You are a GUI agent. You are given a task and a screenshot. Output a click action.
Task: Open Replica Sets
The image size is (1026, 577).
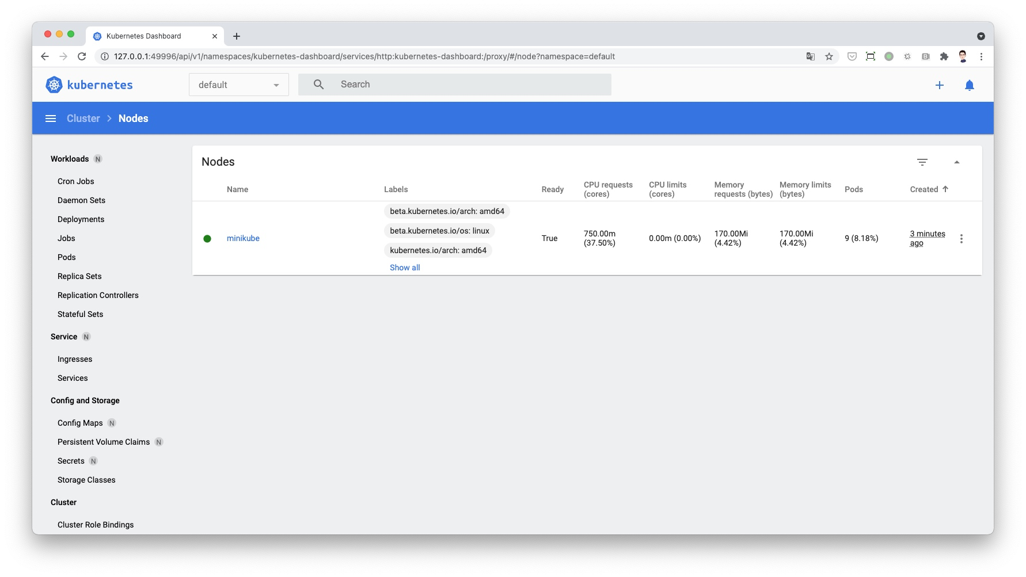click(79, 276)
